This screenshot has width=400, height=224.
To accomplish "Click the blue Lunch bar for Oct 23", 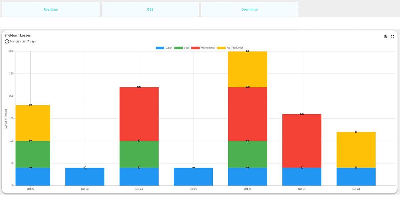I will 85,176.
